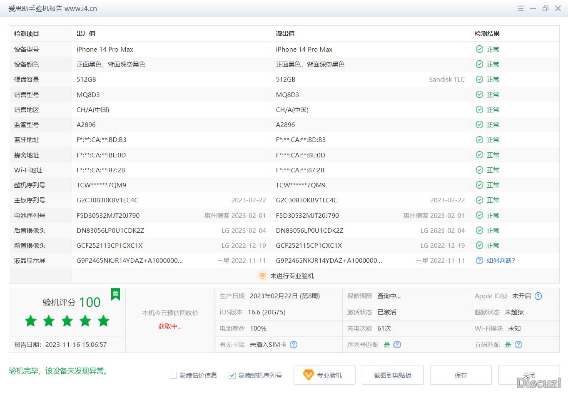Click the fifth green rating star
Screen dimensions: 568x393
103,321
